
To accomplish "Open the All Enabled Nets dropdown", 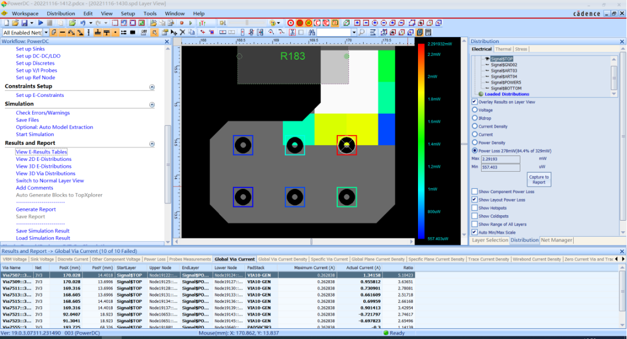I will click(46, 32).
